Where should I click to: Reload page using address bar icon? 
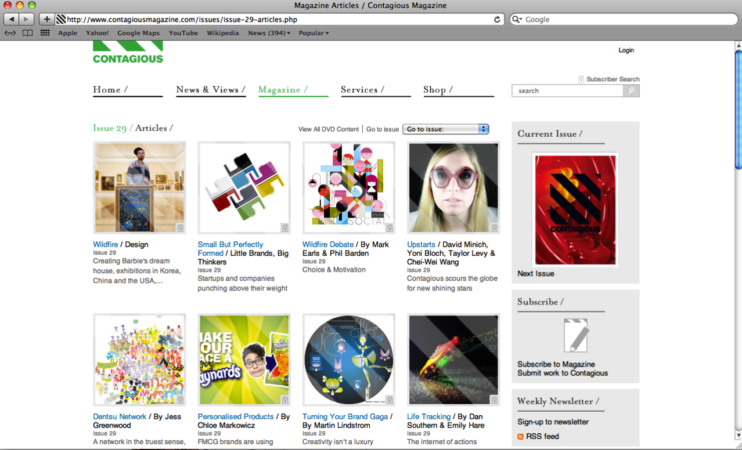point(497,19)
